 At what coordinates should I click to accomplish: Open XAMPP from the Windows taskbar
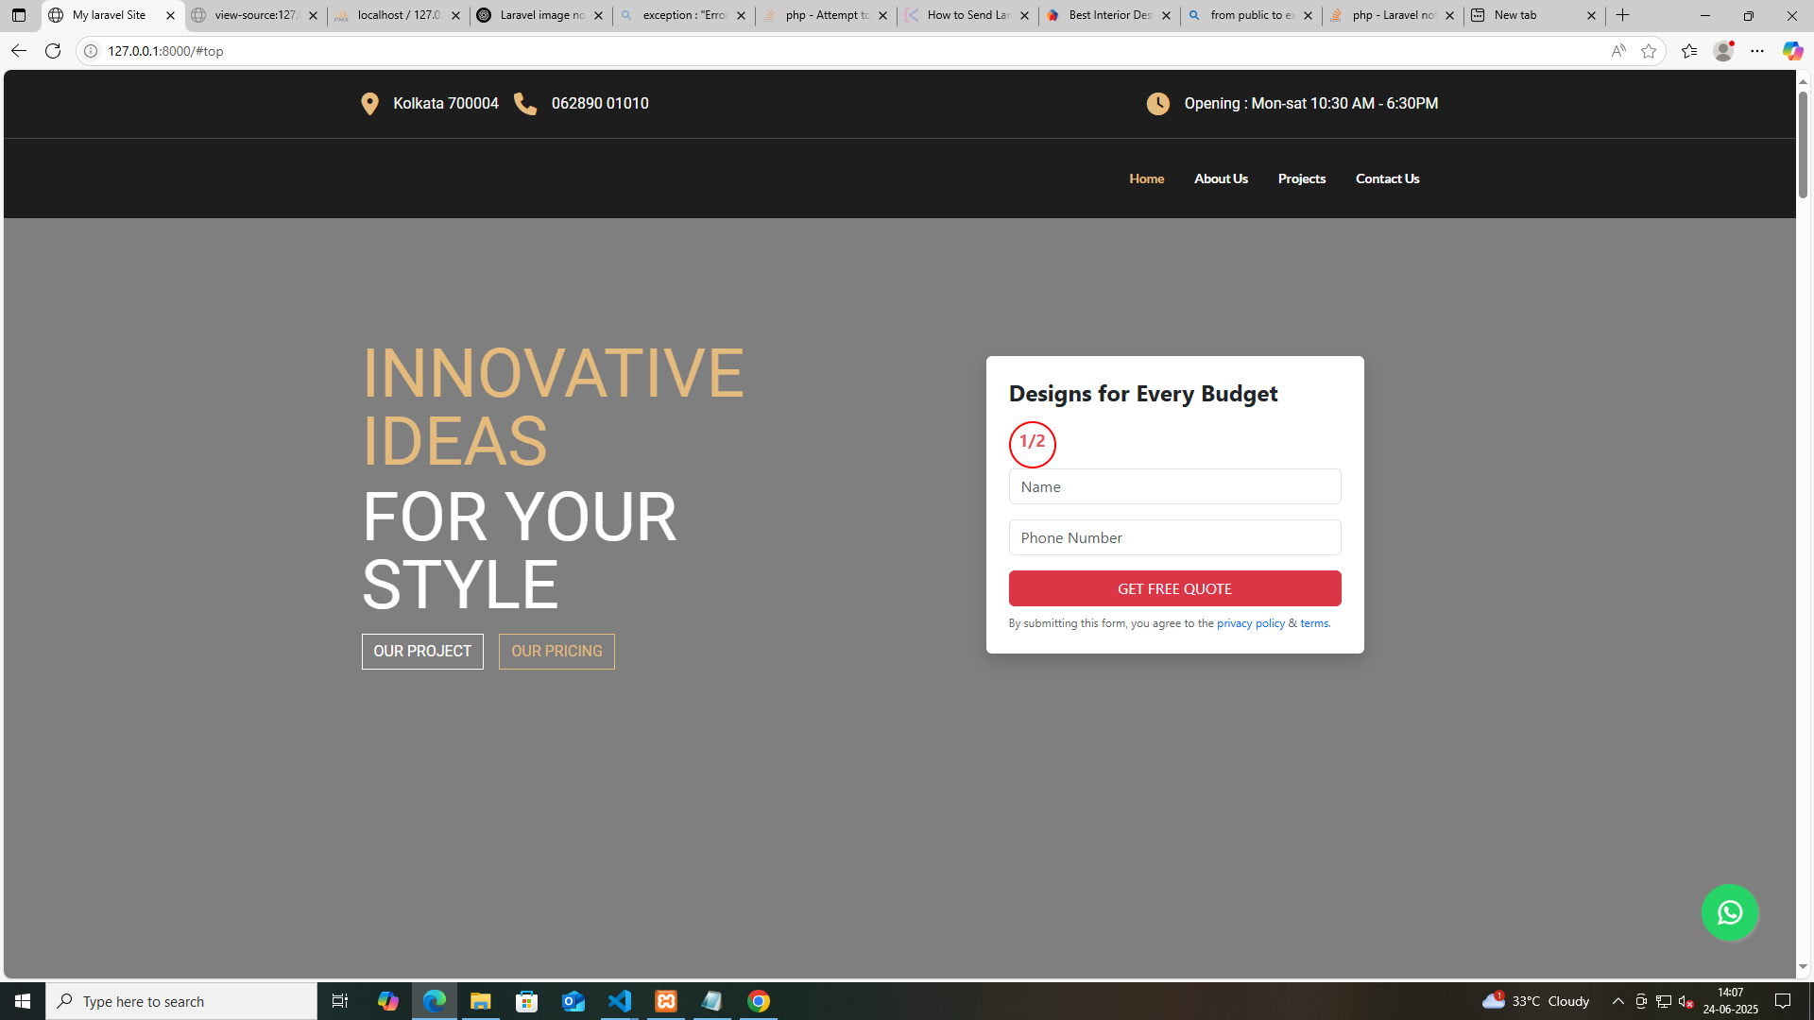tap(666, 1001)
